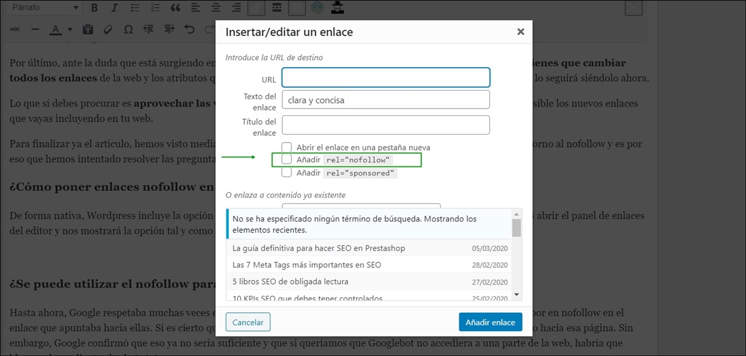Image resolution: width=746 pixels, height=356 pixels.
Task: Click the results list scrollbar down arrow
Action: click(517, 295)
